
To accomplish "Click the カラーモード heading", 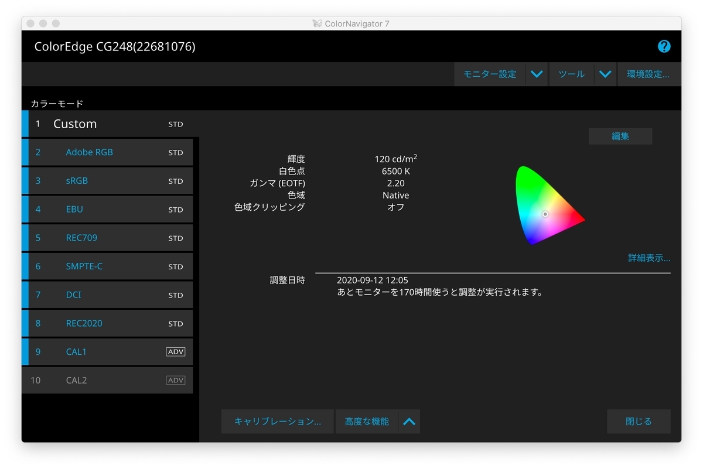I will tap(57, 104).
